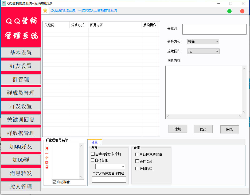The height and width of the screenshot is (195, 250).
Task: Open 群成员管理 page
Action: tap(21, 93)
